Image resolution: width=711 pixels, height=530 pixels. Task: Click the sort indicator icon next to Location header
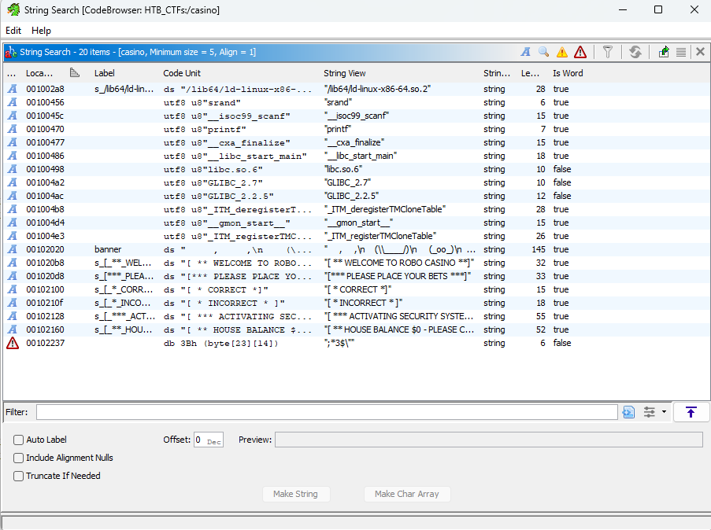pyautogui.click(x=75, y=72)
